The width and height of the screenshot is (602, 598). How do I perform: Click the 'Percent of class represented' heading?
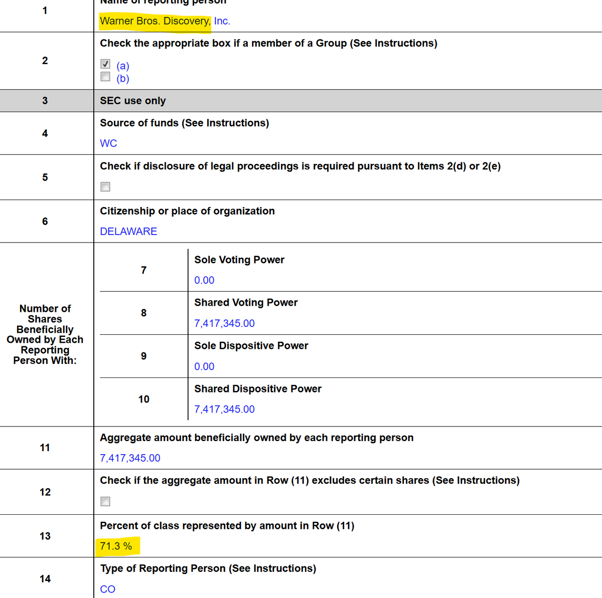227,526
